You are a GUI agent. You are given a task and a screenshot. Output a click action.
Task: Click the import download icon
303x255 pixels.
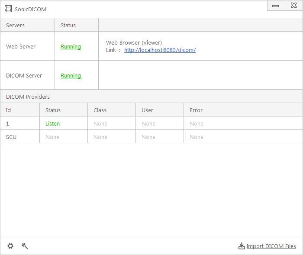242,246
